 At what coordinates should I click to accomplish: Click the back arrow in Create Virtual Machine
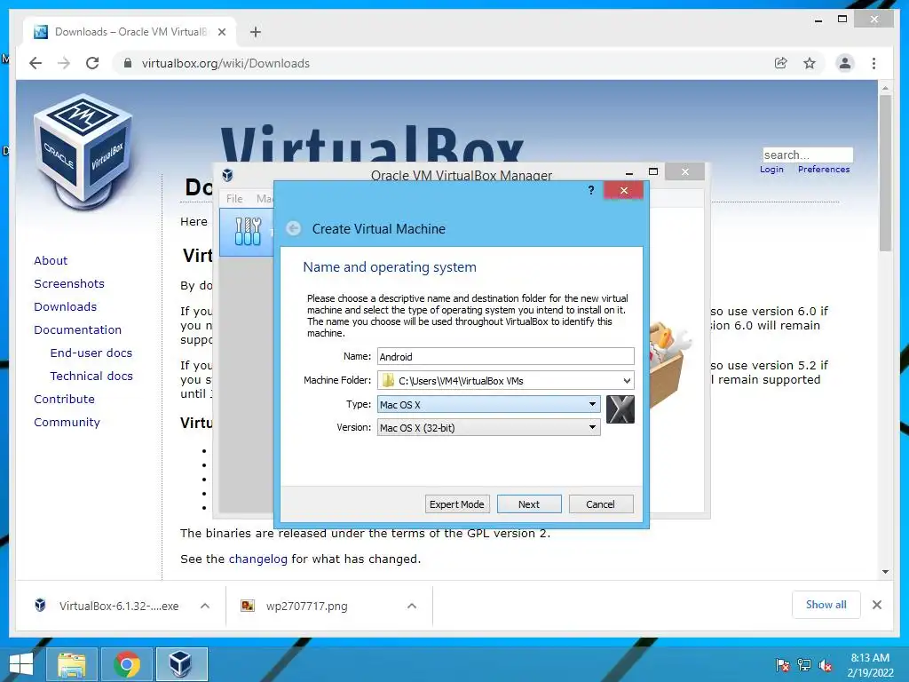coord(293,228)
